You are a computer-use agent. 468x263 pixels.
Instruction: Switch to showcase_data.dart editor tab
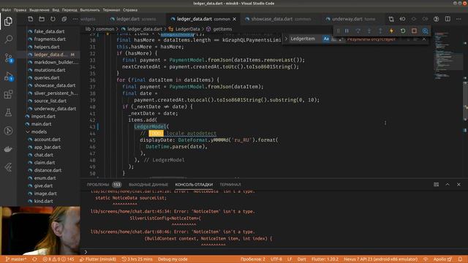pyautogui.click(x=278, y=19)
